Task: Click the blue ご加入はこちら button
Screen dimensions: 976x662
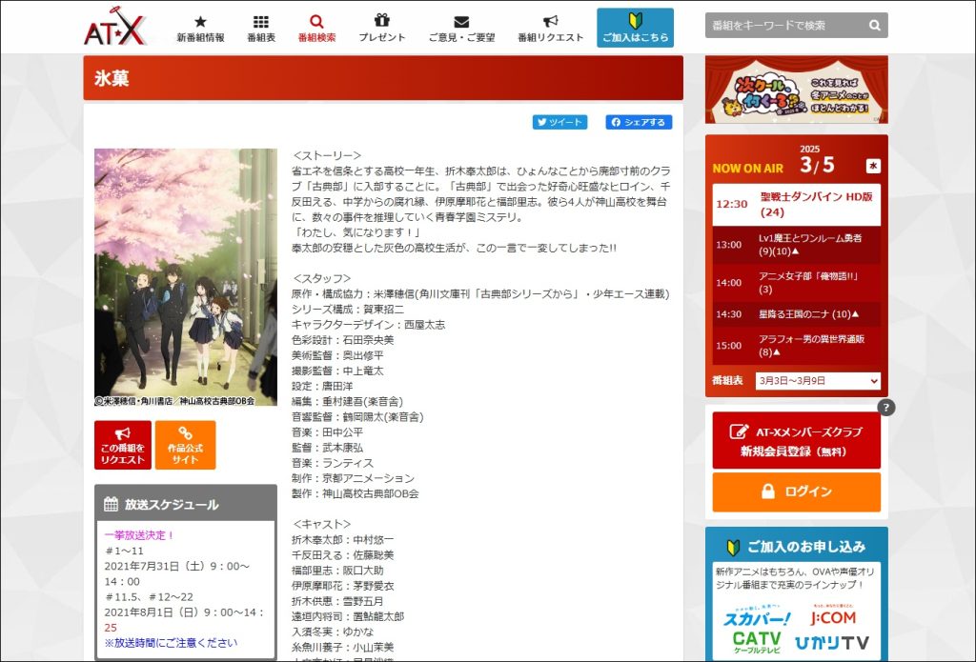Action: click(635, 29)
